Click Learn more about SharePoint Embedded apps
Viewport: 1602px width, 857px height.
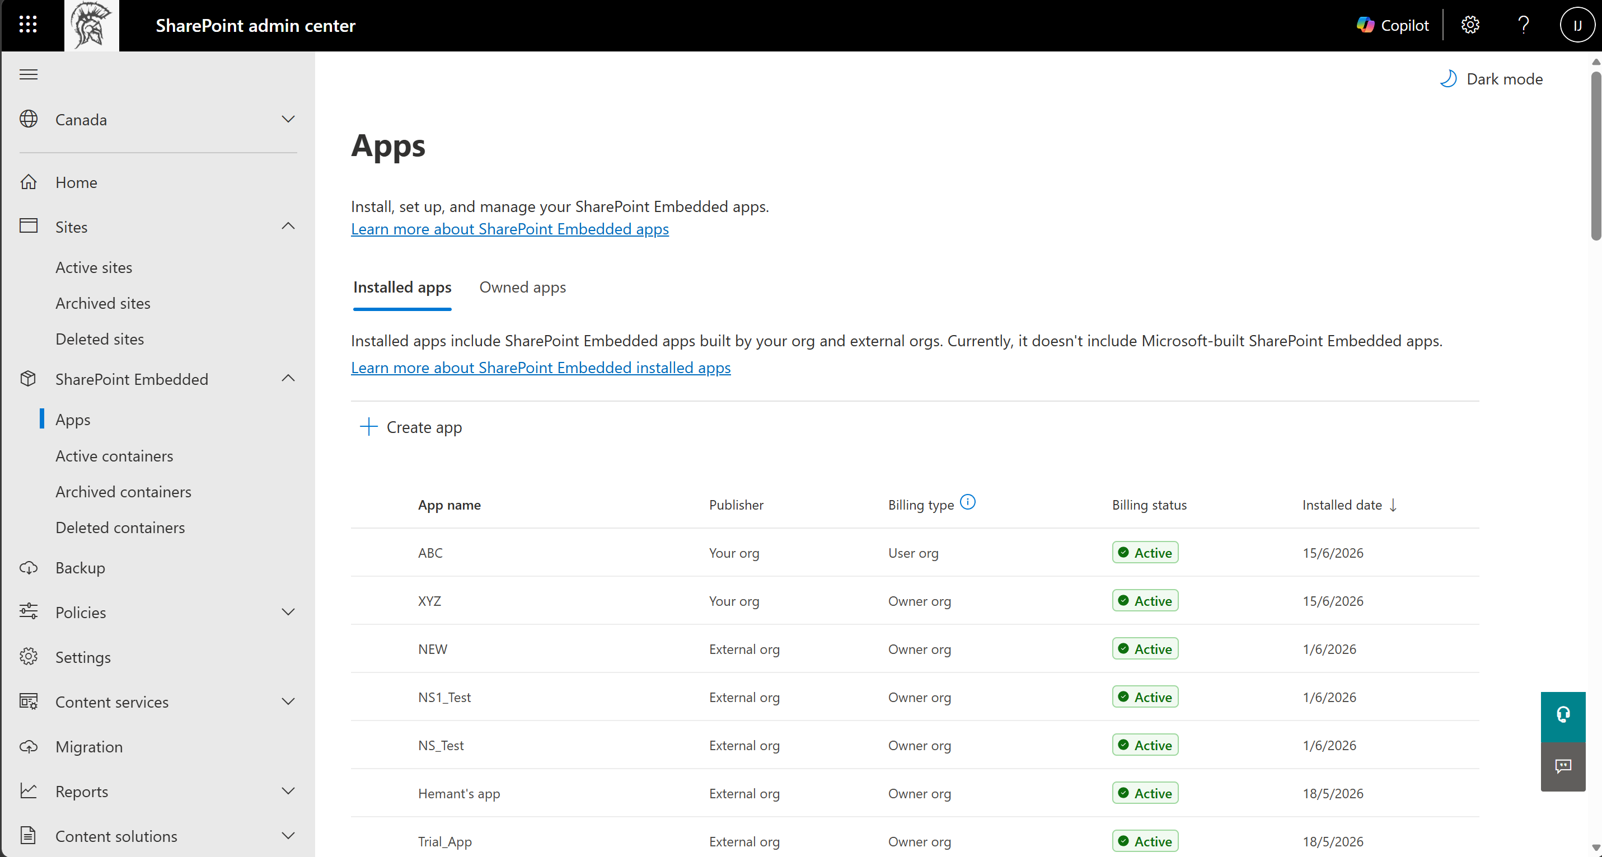pos(510,229)
